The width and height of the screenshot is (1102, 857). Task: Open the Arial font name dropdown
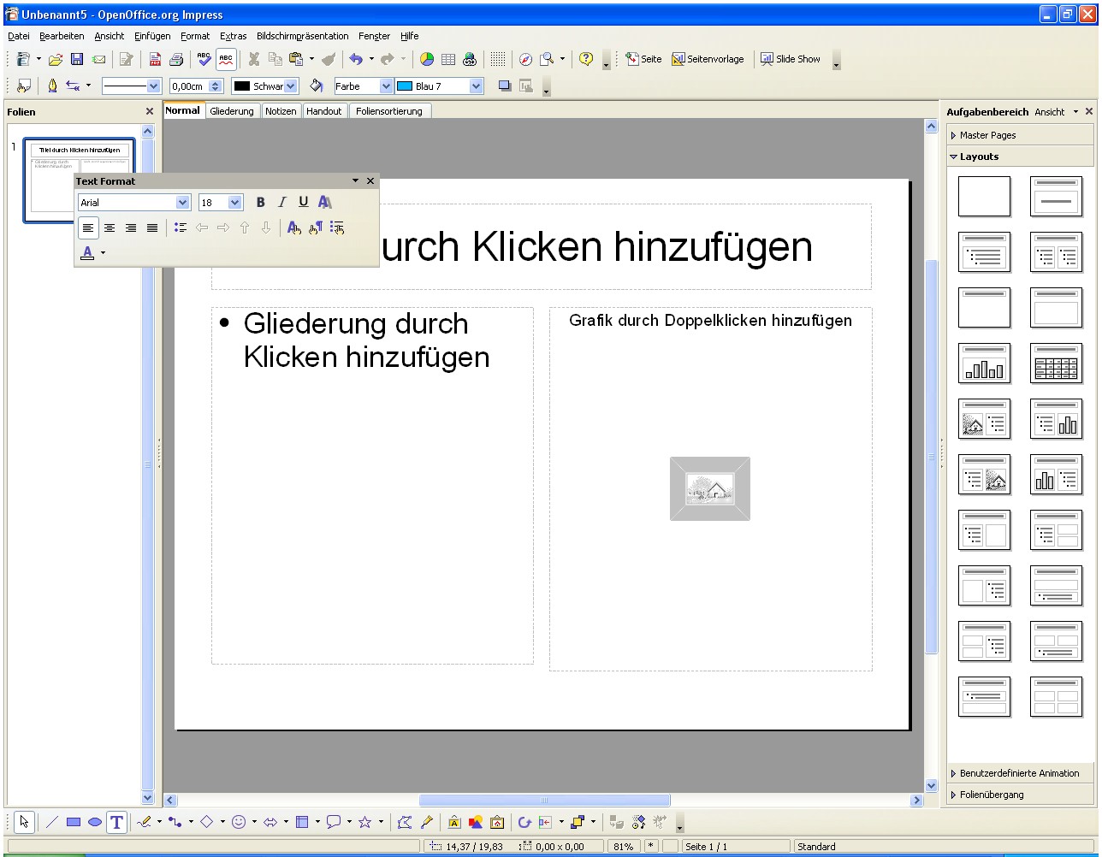[182, 203]
